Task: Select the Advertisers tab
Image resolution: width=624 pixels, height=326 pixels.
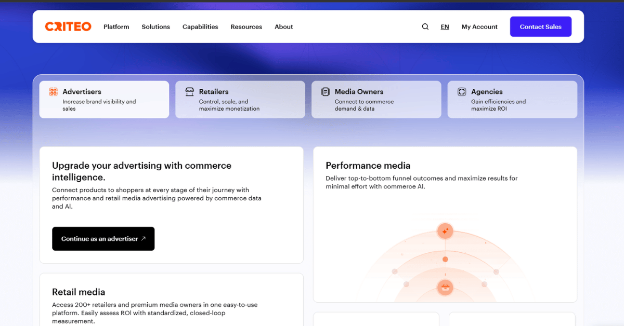Action: (104, 99)
